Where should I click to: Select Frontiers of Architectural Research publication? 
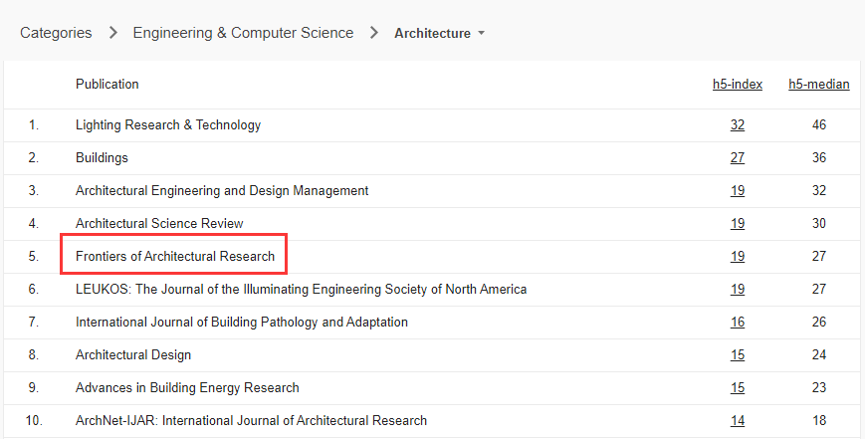point(175,257)
